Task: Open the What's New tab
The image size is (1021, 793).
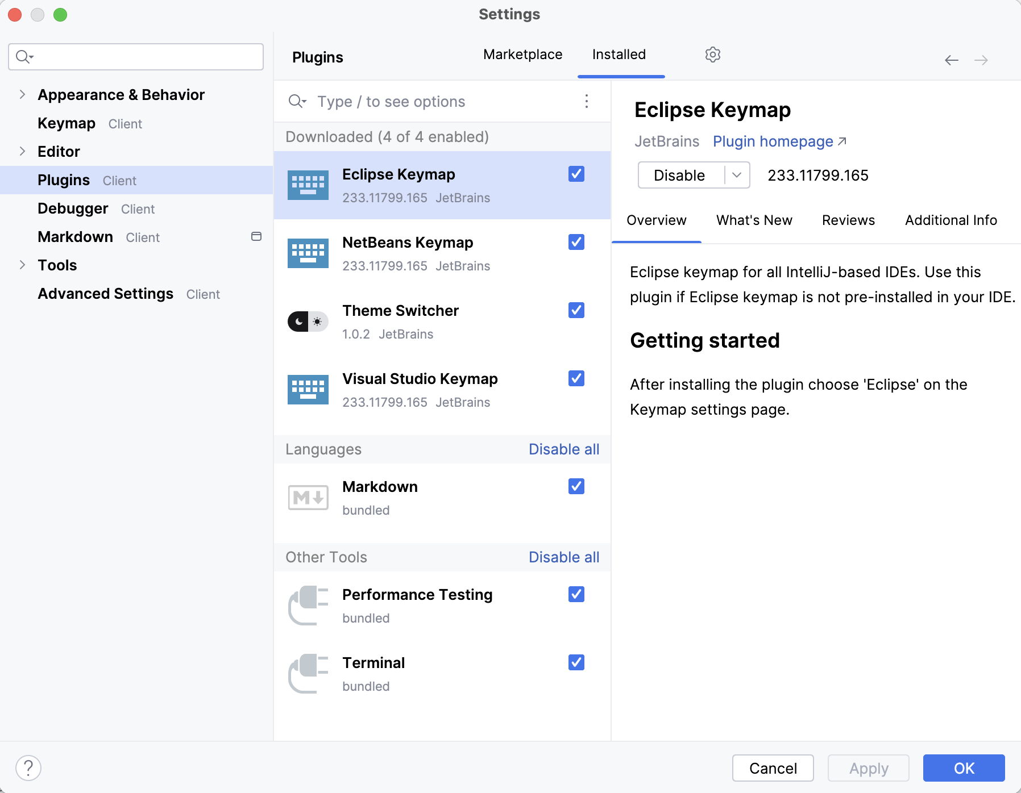Action: pos(754,220)
